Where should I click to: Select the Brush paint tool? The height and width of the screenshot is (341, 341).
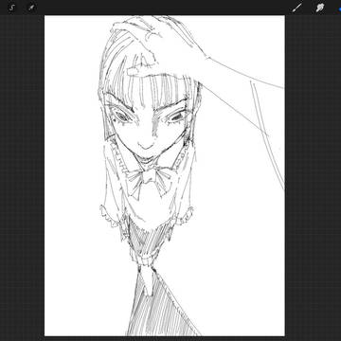coord(297,8)
